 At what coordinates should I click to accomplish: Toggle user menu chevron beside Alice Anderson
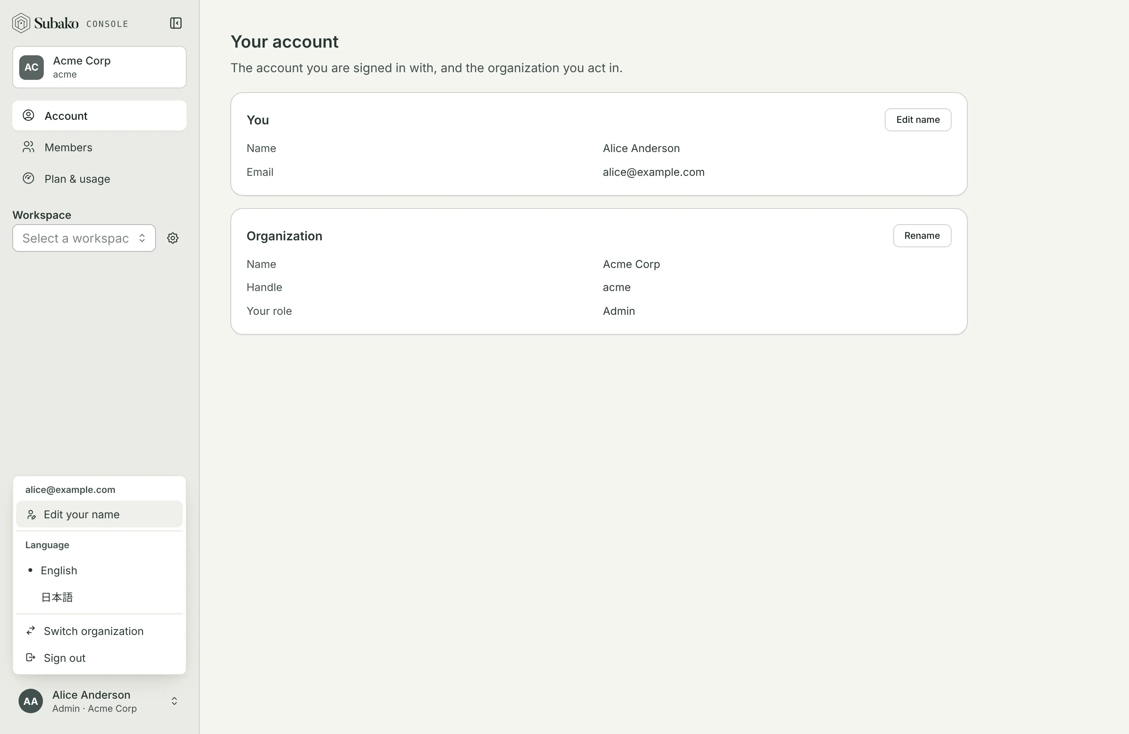tap(174, 701)
